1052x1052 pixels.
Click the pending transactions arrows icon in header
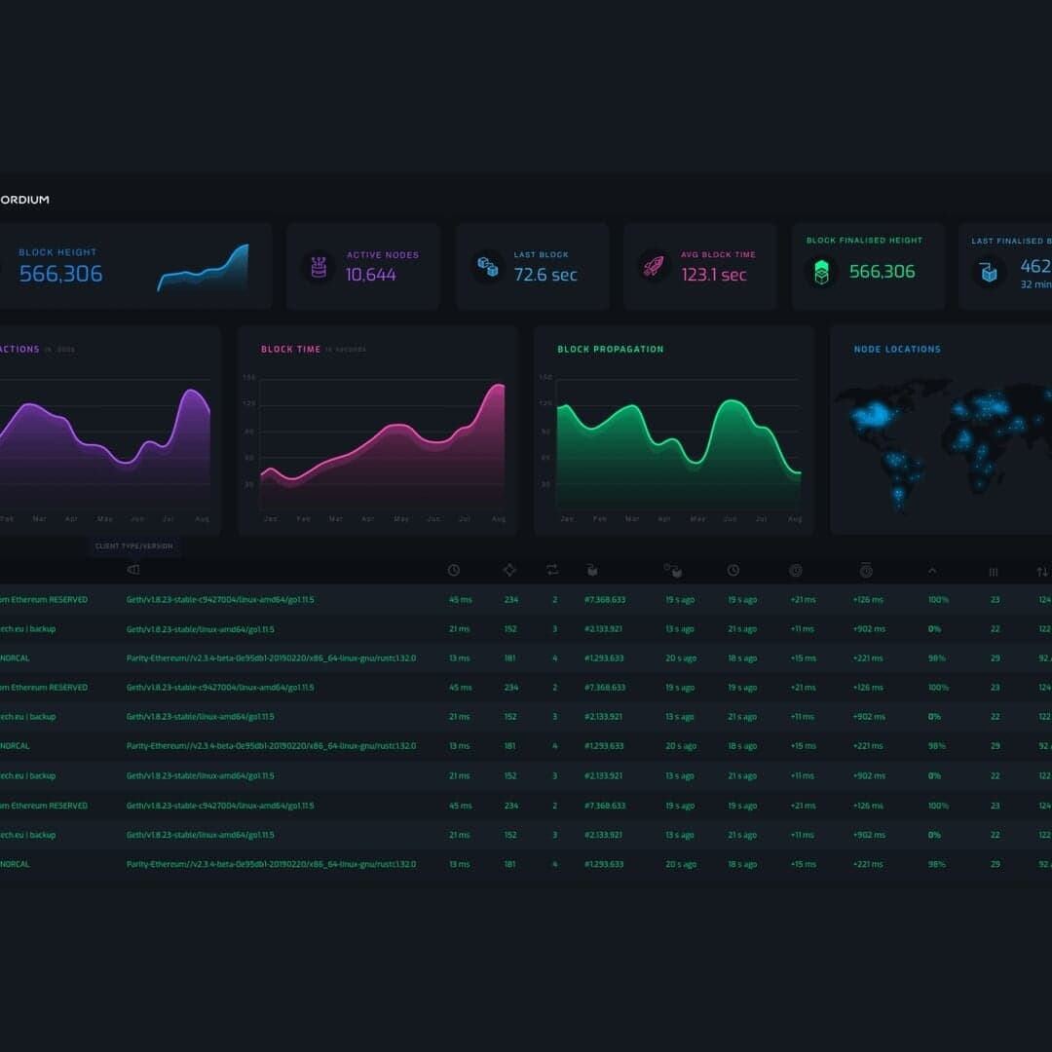551,571
